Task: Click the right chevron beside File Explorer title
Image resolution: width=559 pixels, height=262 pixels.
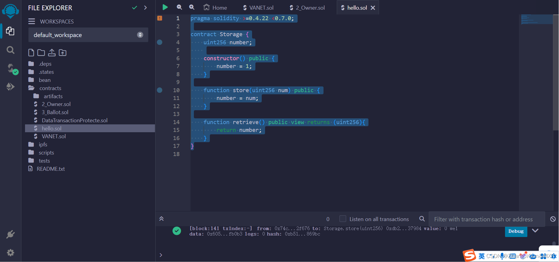Action: pos(145,8)
